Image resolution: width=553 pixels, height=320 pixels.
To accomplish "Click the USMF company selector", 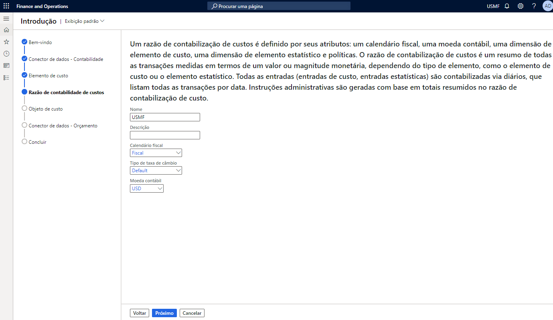I will (493, 6).
